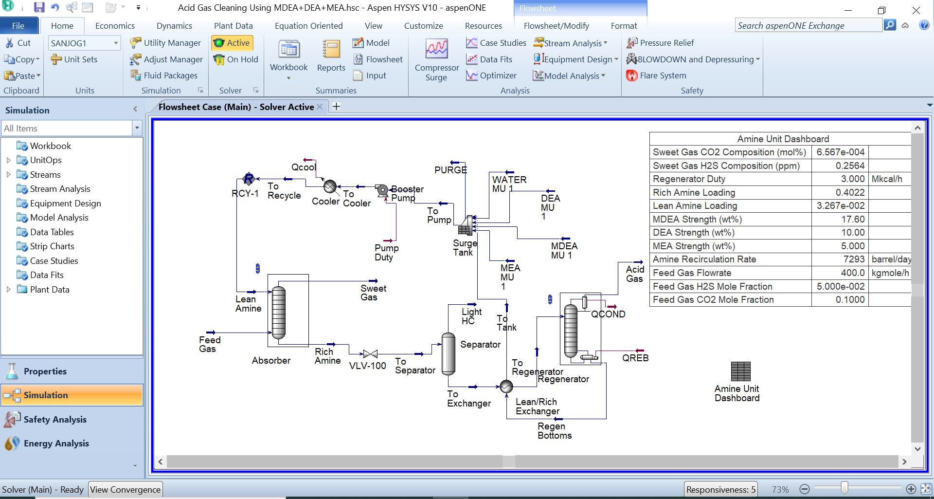The width and height of the screenshot is (934, 499).
Task: Open aspenONE help icon
Action: pyautogui.click(x=924, y=25)
